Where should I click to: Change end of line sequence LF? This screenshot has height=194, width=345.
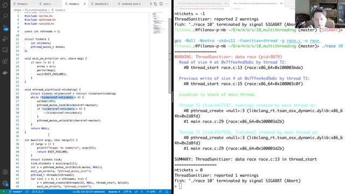coord(136,192)
